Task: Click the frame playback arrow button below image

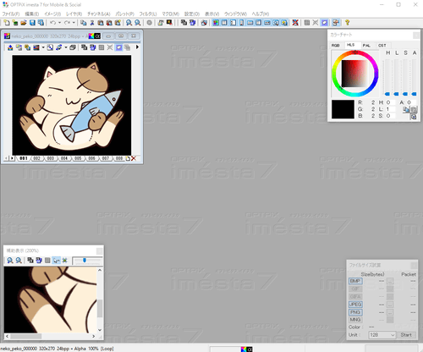Action: pos(12,158)
